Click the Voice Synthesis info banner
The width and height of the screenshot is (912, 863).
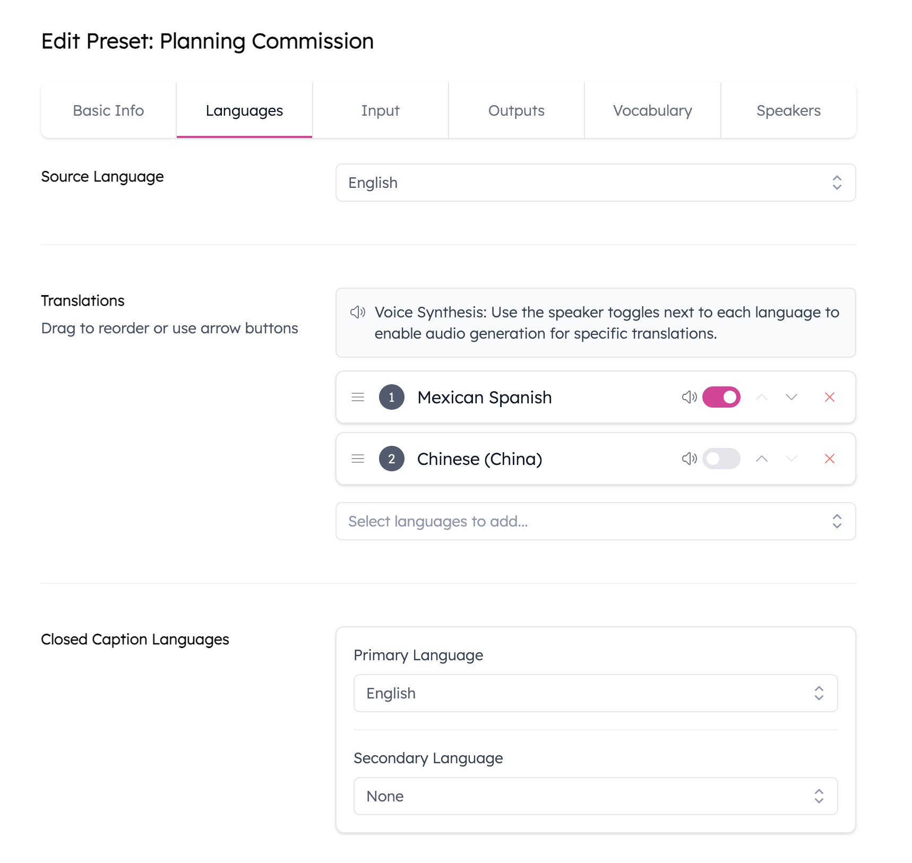(595, 323)
